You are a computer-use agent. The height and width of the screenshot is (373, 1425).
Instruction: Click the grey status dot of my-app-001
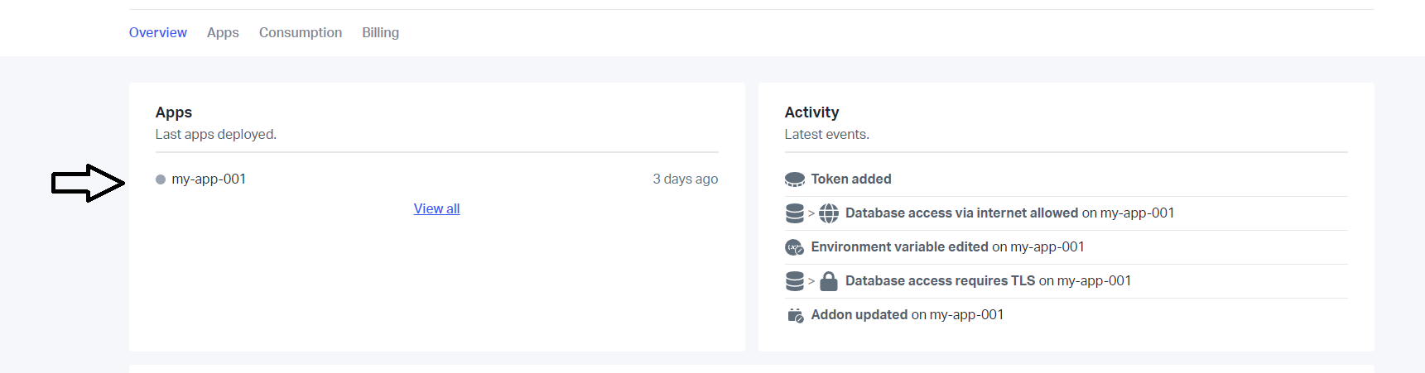click(x=161, y=179)
